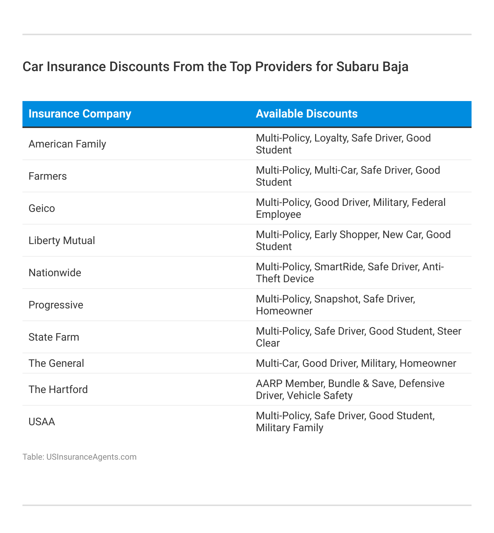The width and height of the screenshot is (494, 533).
Task: Click USAA's Military Family discounts cell
Action: [x=345, y=422]
